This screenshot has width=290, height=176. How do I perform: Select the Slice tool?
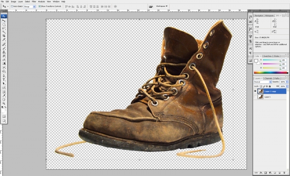tap(4, 40)
